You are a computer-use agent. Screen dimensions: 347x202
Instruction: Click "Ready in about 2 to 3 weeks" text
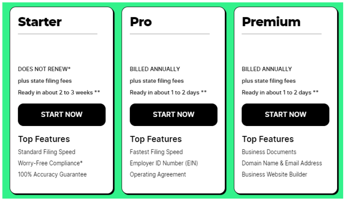(59, 93)
